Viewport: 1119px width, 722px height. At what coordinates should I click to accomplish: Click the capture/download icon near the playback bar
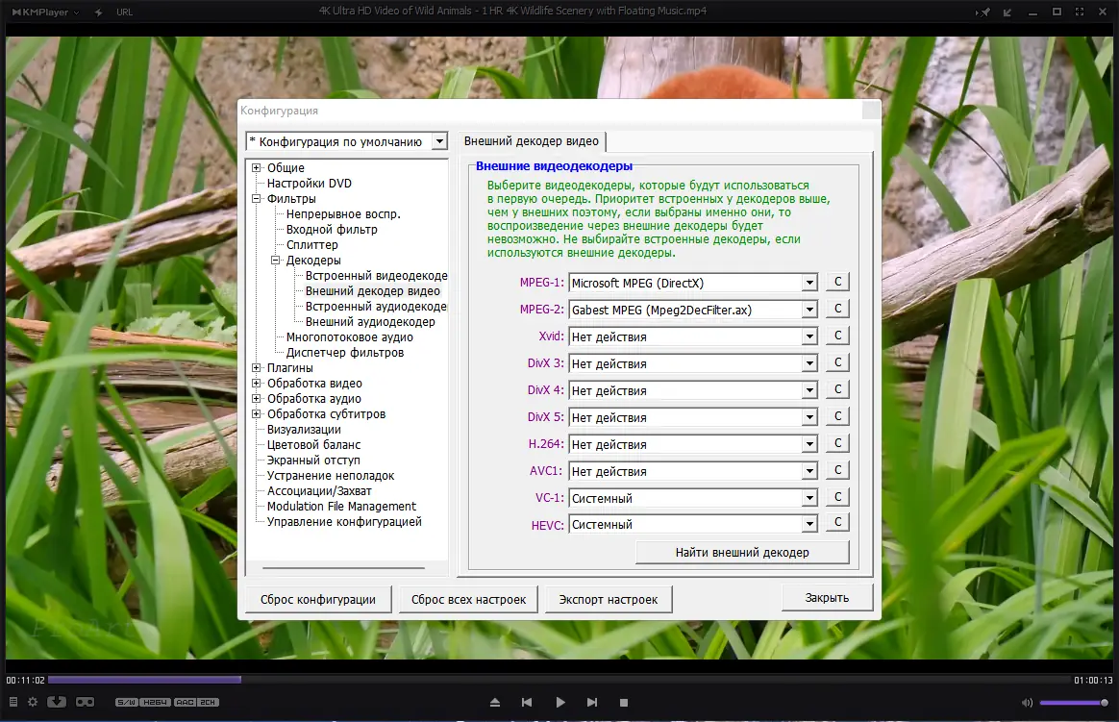click(x=57, y=702)
